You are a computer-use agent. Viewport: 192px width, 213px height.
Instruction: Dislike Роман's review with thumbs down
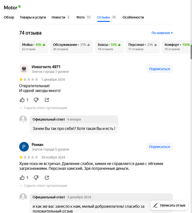36,178
